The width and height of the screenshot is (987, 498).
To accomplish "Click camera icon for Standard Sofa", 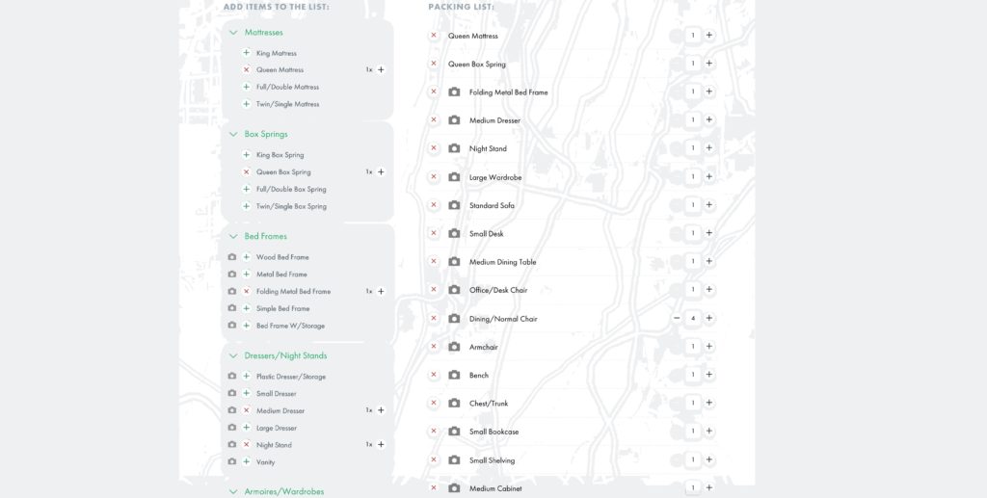I will click(454, 205).
